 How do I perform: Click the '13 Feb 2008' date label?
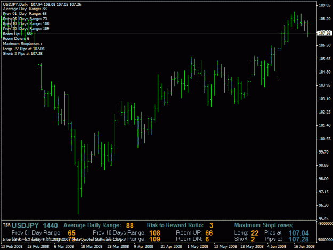click(12, 246)
